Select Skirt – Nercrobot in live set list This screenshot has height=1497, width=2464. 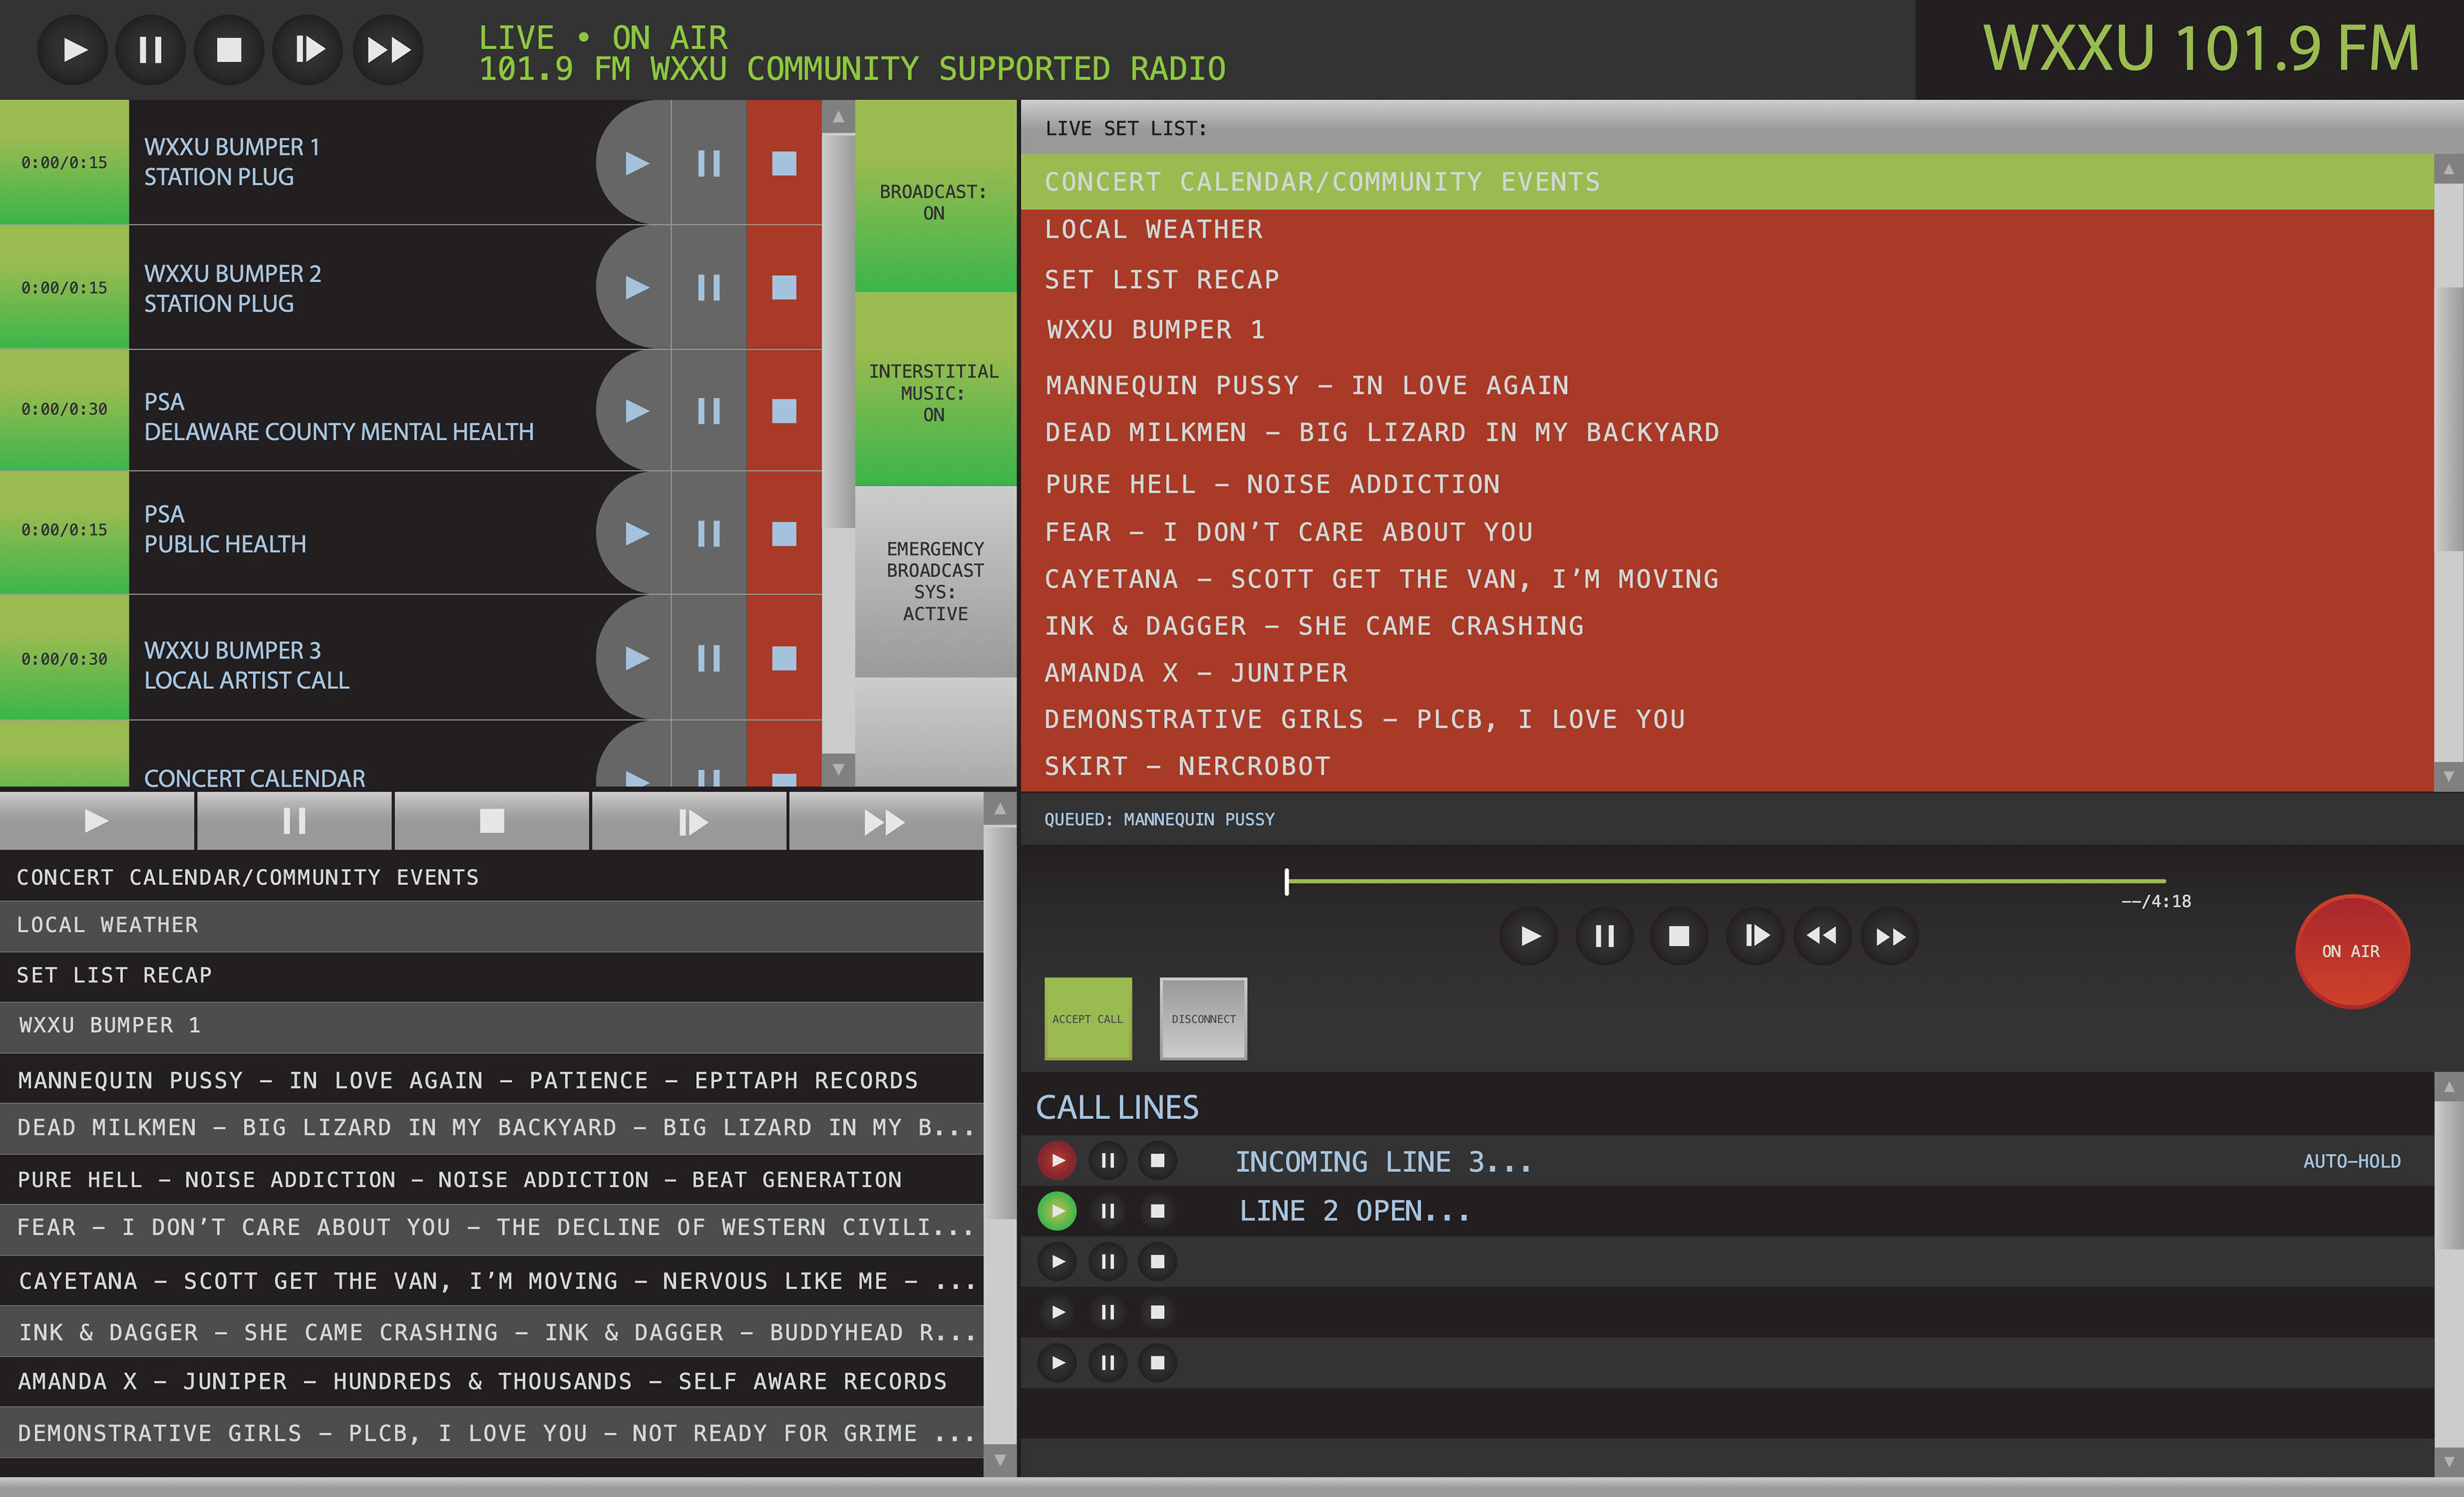click(1727, 766)
